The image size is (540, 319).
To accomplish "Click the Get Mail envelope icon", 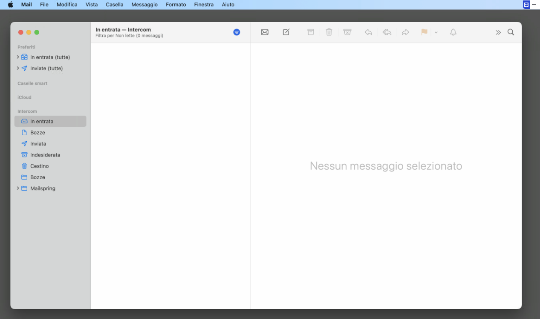I will [x=265, y=32].
